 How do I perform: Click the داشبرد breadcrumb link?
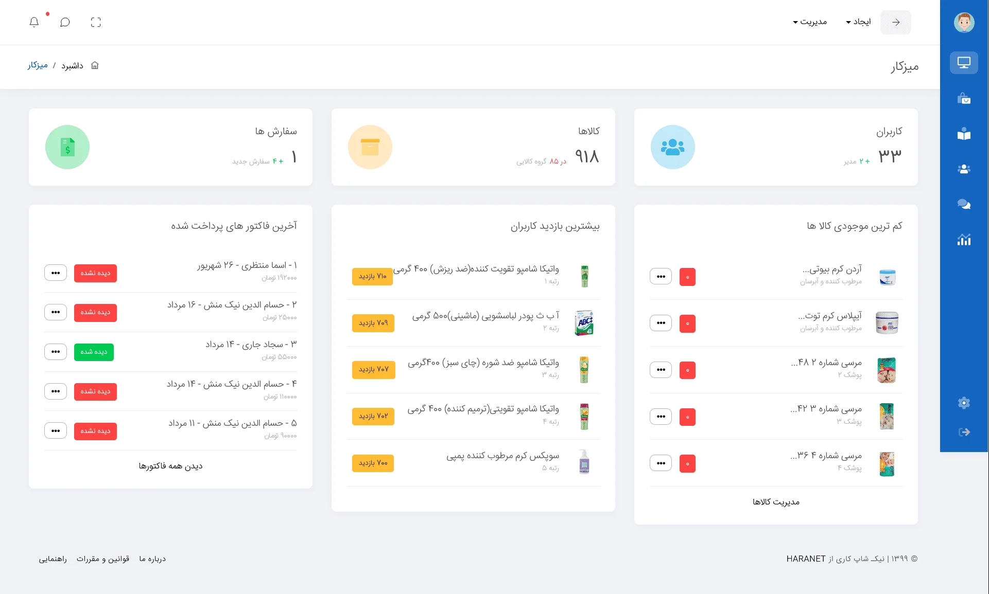72,65
